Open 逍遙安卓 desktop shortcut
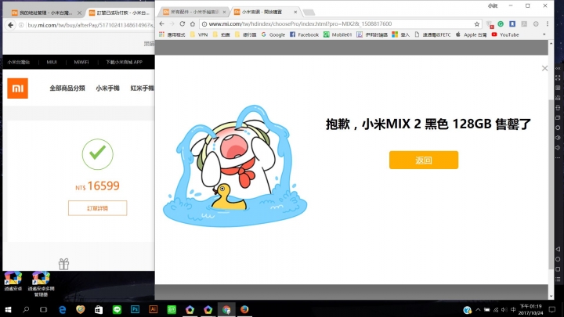Viewport: 564px width, 317px height. [x=13, y=282]
